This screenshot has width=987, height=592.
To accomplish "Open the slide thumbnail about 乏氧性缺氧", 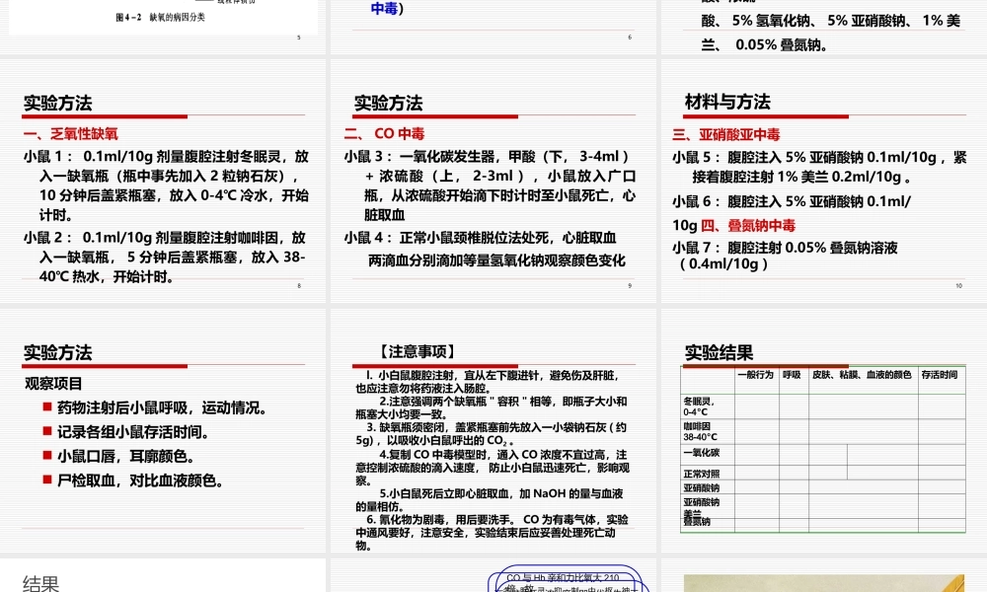I will 163,182.
